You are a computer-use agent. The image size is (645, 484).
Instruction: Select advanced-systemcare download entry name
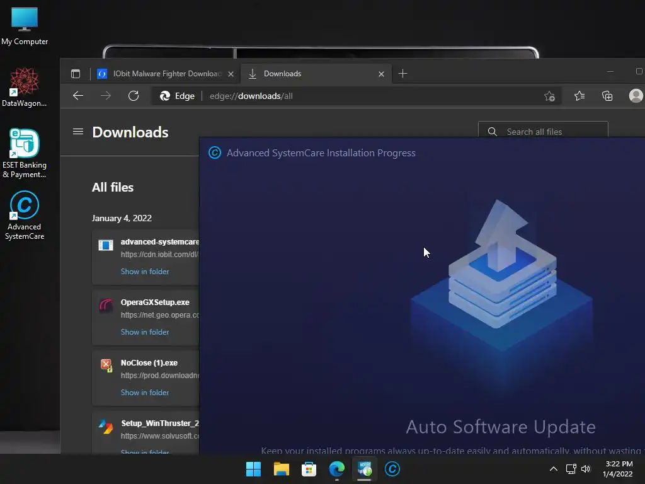click(x=159, y=241)
